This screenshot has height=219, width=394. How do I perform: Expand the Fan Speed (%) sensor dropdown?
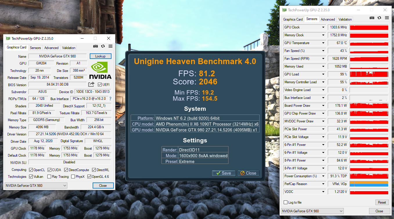[323, 51]
